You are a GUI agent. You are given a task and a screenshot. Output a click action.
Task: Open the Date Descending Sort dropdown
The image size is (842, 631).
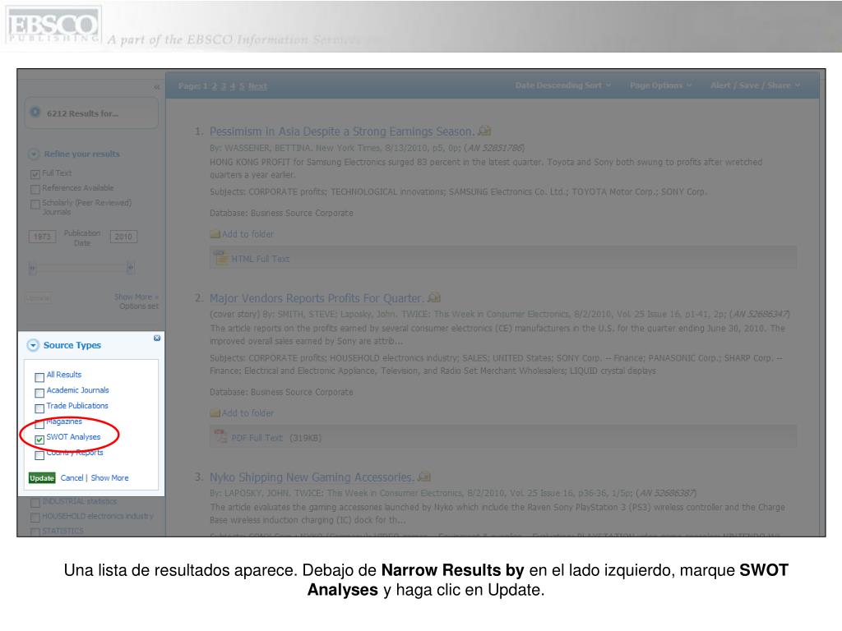(x=562, y=85)
